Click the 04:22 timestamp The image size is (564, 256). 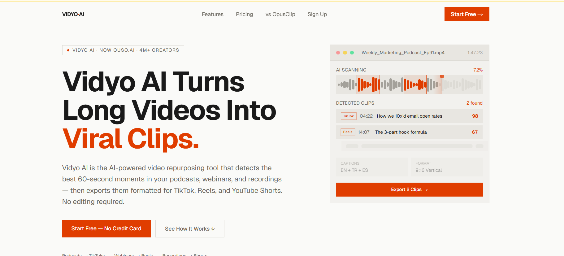(x=366, y=116)
